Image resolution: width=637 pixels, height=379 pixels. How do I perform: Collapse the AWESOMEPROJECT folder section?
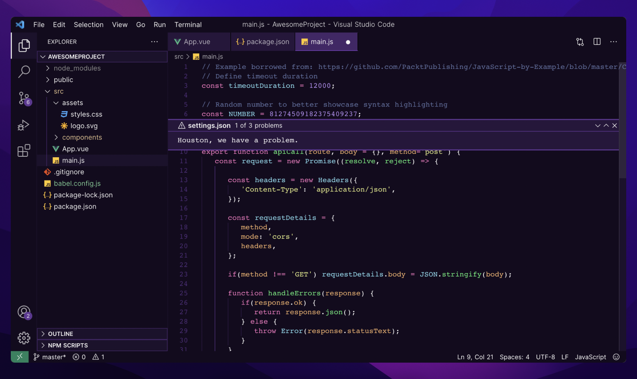pos(103,56)
